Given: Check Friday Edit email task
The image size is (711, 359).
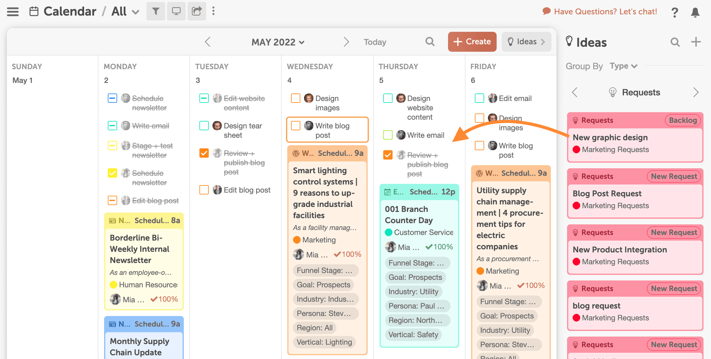Looking at the screenshot, I should point(480,98).
